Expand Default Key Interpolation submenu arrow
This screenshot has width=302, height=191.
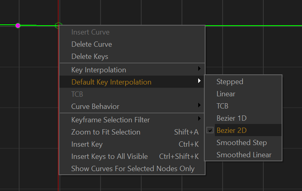[x=199, y=81]
